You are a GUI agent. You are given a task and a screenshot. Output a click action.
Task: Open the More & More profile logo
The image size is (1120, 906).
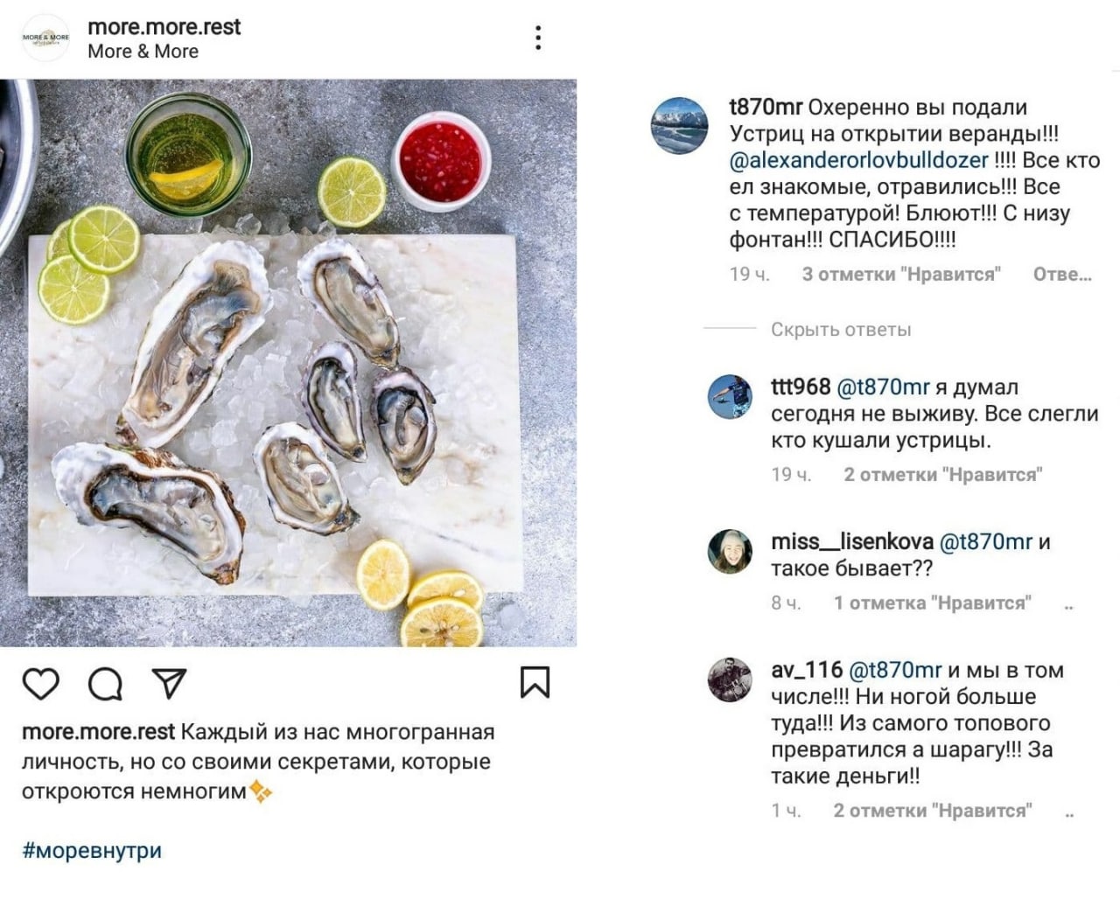[45, 38]
